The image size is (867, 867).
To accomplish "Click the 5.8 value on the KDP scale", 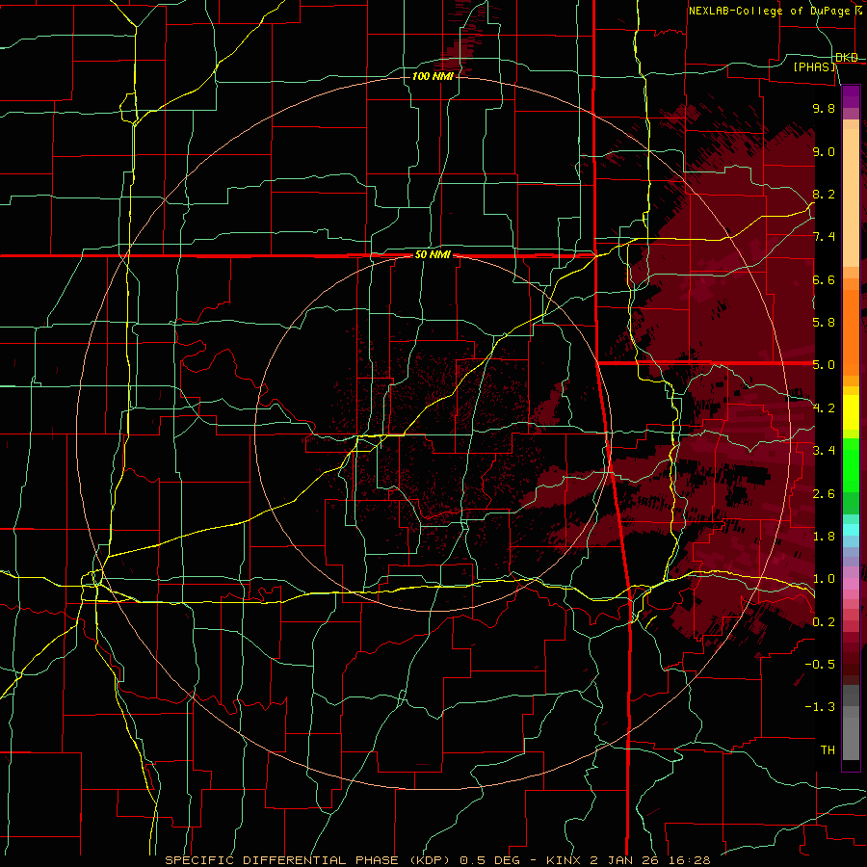I will coord(824,323).
